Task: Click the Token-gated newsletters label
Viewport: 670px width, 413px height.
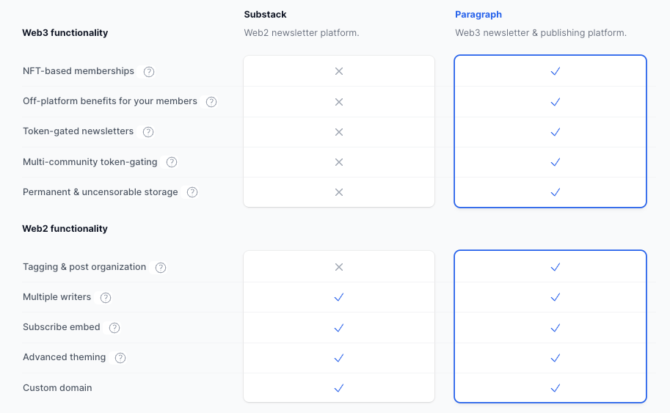Action: point(79,131)
